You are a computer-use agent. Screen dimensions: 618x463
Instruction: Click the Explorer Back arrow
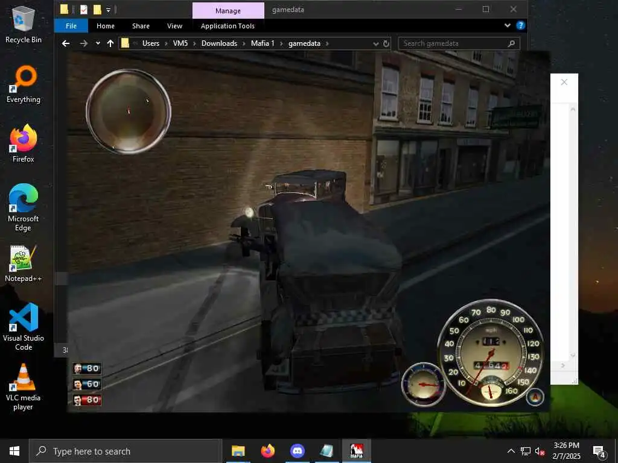click(x=66, y=43)
